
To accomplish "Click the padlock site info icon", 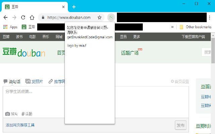I will coord(43,17).
